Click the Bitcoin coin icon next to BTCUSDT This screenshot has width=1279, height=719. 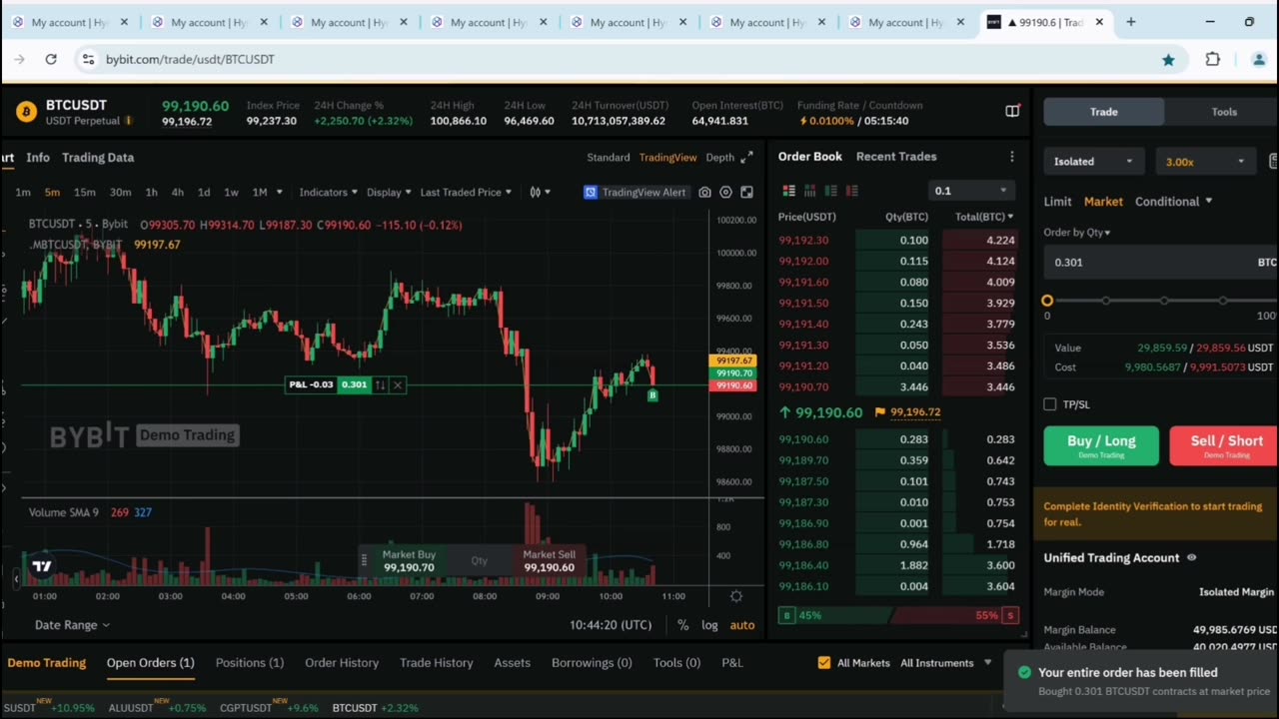click(26, 112)
